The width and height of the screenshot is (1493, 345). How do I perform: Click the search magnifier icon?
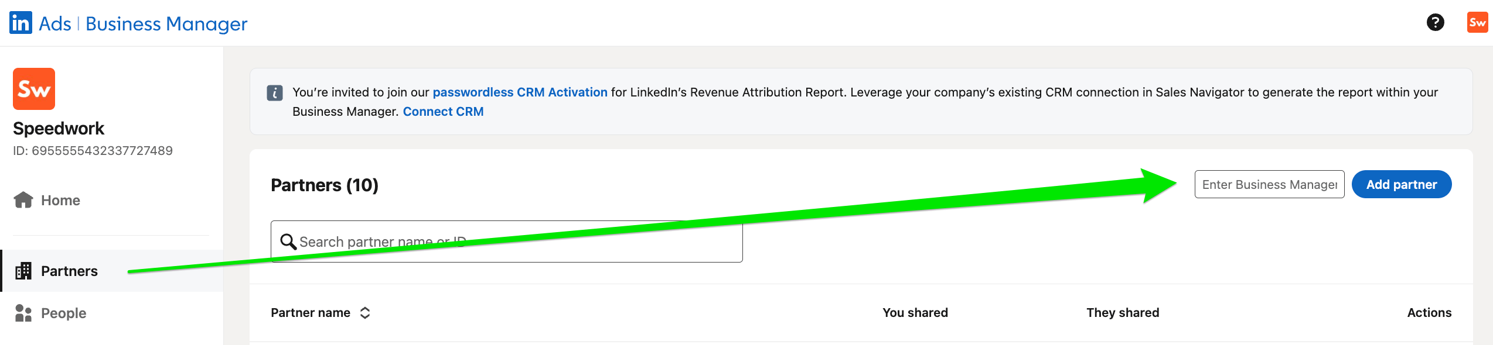coord(288,241)
